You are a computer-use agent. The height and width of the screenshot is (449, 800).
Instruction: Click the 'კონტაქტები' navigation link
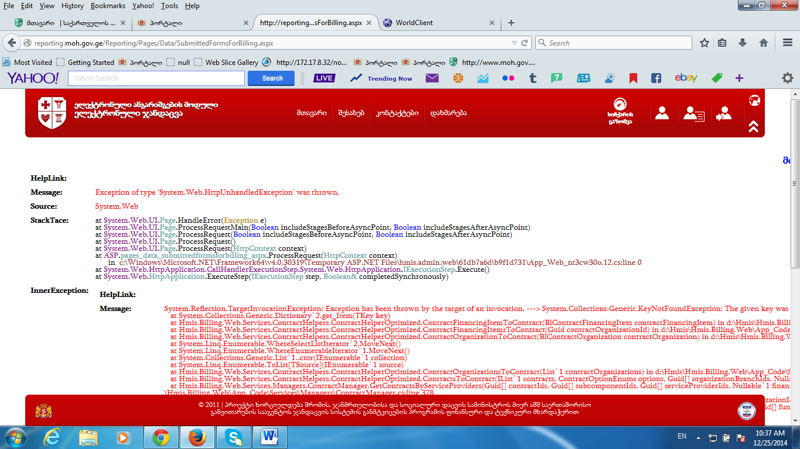coord(397,113)
